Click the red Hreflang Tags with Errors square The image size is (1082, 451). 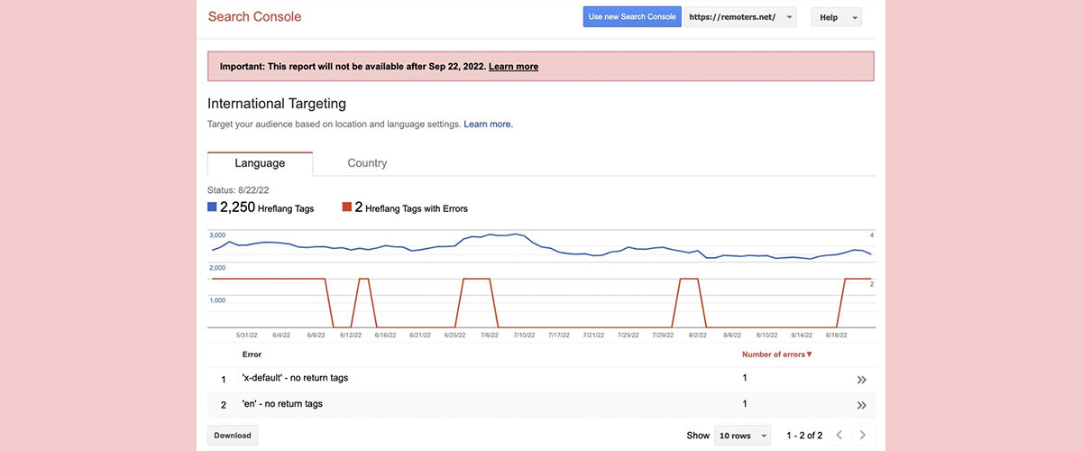pyautogui.click(x=347, y=207)
